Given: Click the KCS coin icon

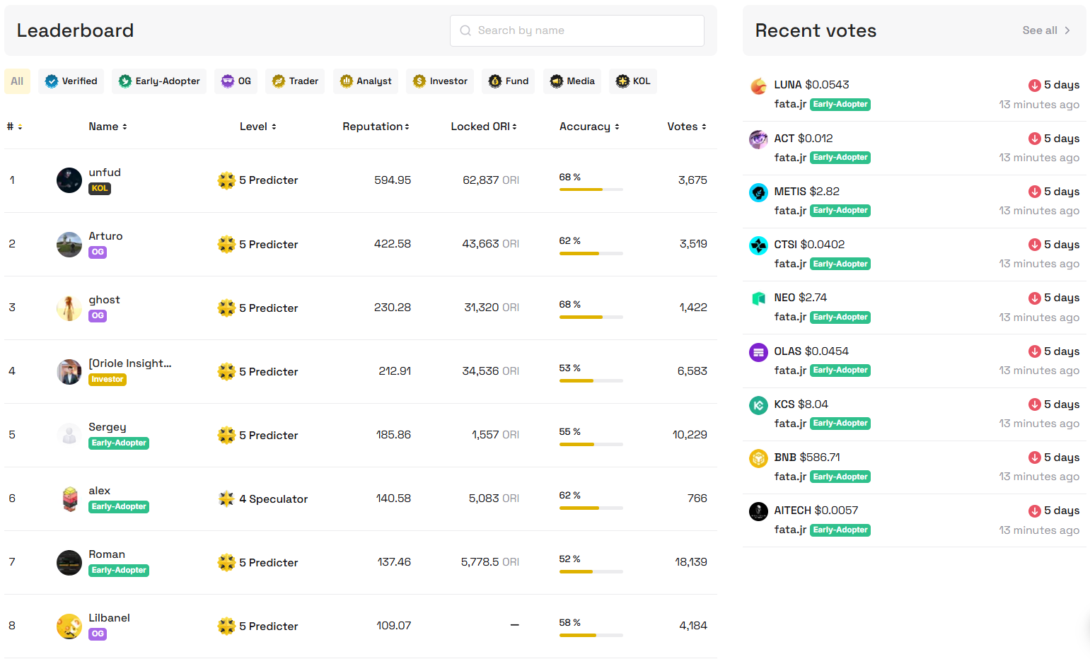Looking at the screenshot, I should point(758,405).
